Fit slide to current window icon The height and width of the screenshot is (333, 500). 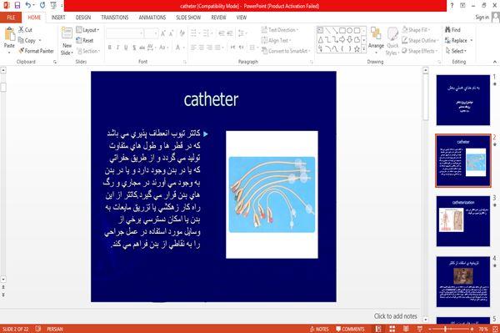495,329
